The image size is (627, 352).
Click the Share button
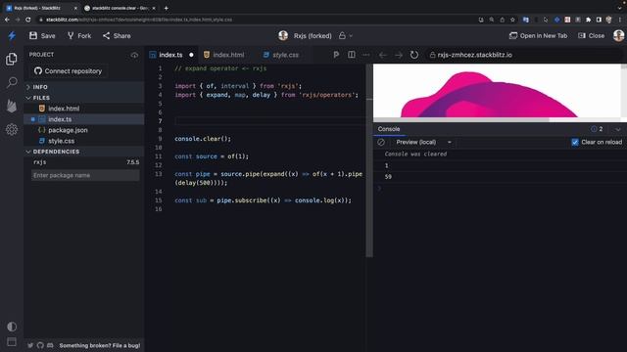(x=117, y=36)
